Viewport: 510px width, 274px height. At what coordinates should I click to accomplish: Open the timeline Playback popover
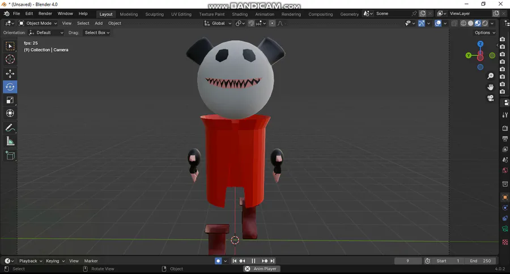[31, 261]
